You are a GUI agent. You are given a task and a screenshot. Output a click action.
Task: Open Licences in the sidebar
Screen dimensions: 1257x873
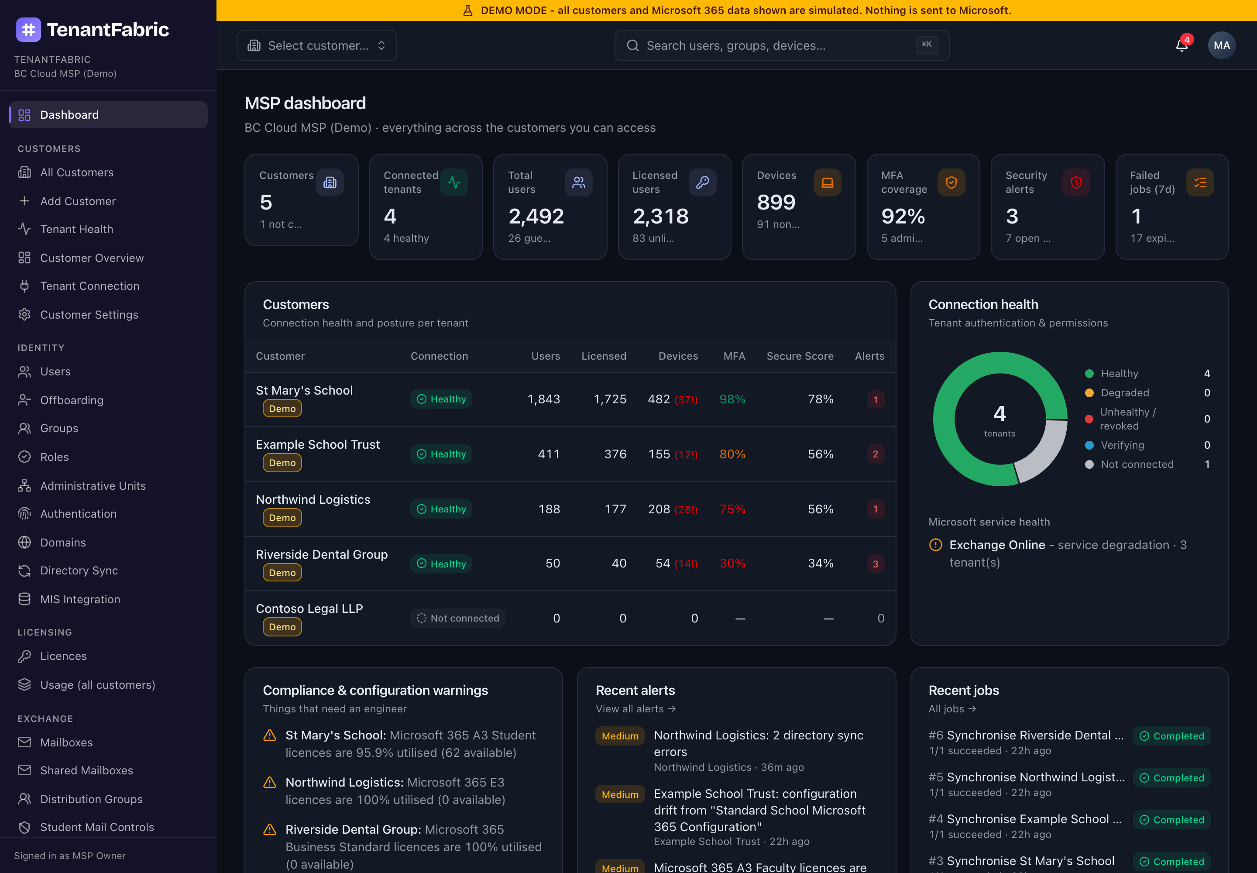108,656
